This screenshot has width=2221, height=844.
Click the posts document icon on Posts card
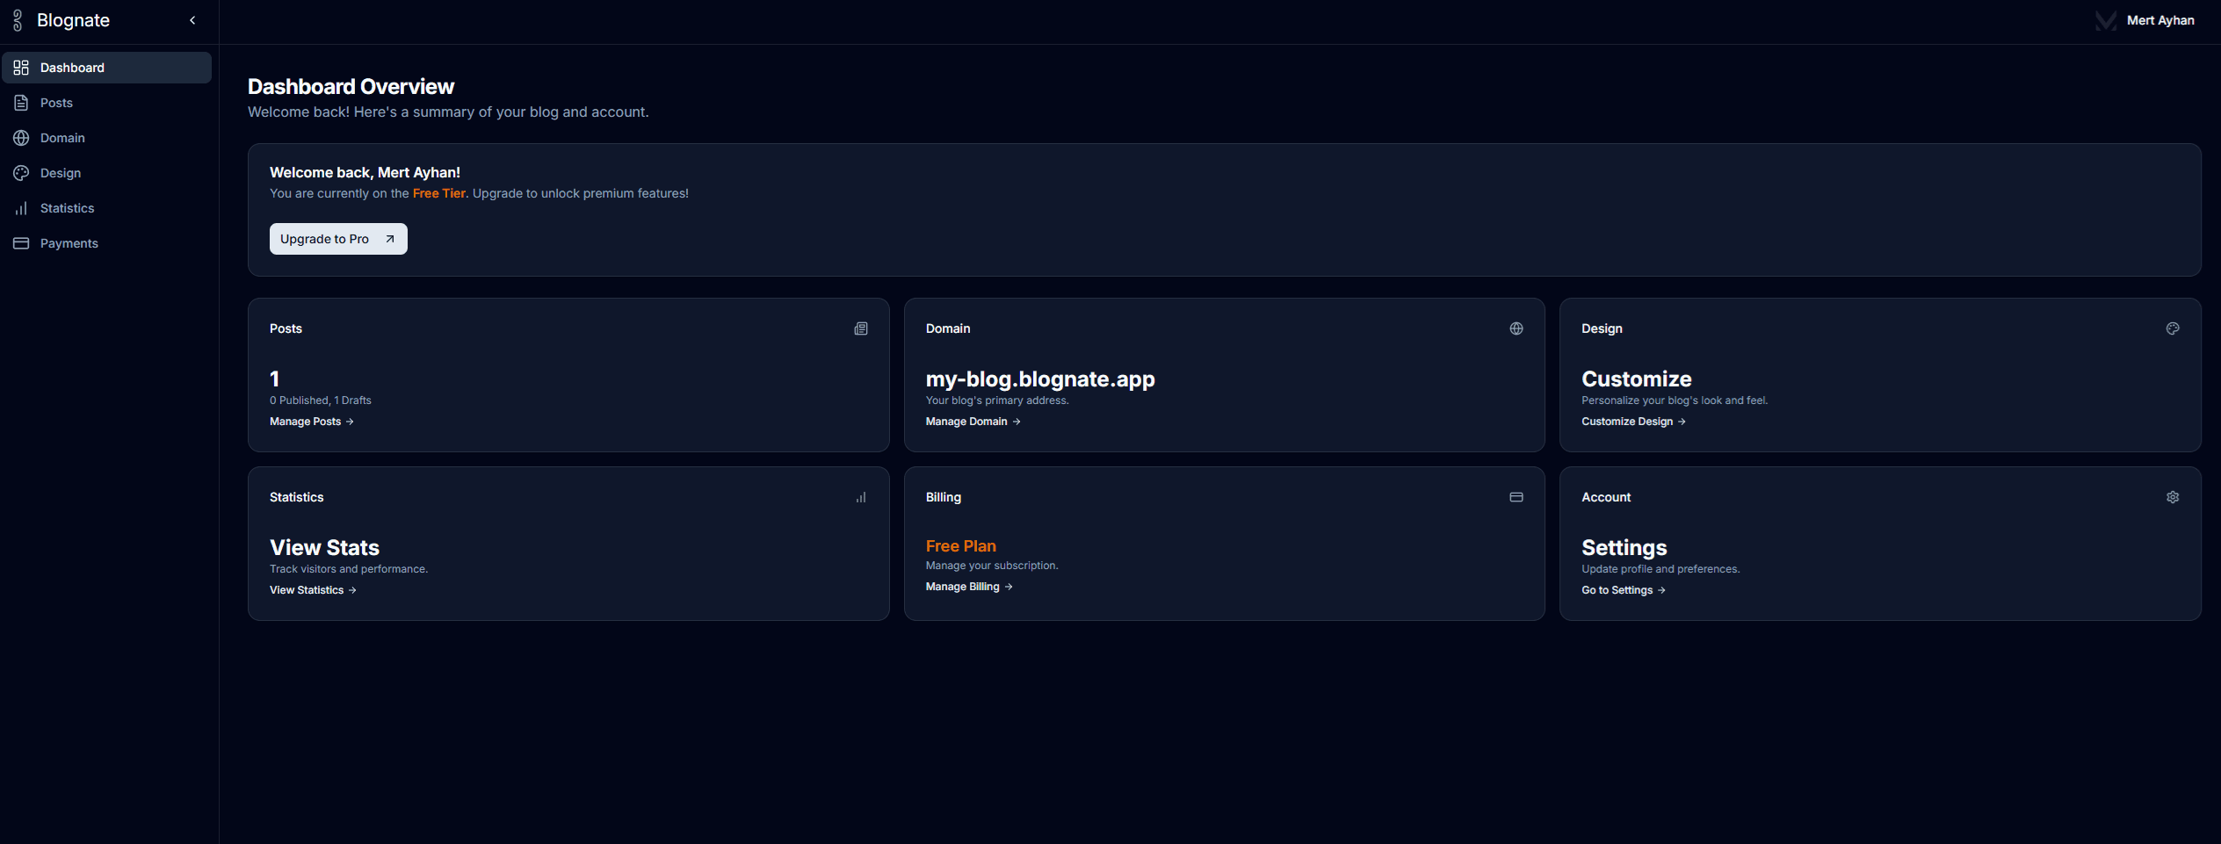point(860,328)
